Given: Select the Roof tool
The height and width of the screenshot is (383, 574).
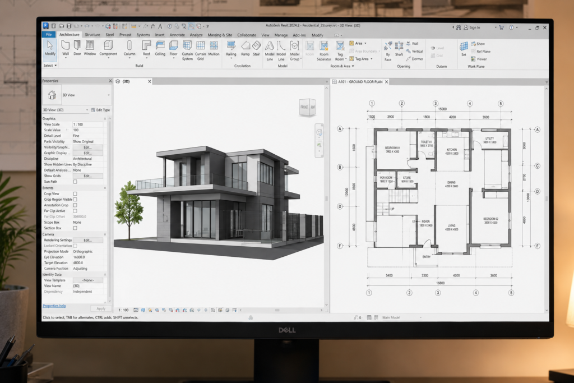Looking at the screenshot, I should pos(146,49).
